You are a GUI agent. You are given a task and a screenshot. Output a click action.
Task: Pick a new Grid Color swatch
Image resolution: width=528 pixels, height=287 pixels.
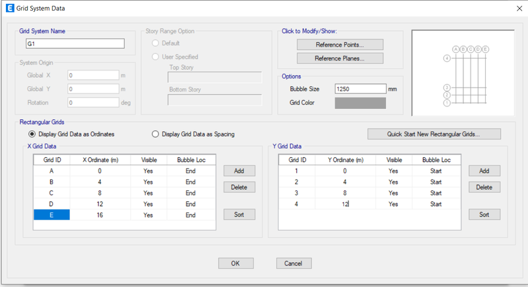pyautogui.click(x=360, y=103)
